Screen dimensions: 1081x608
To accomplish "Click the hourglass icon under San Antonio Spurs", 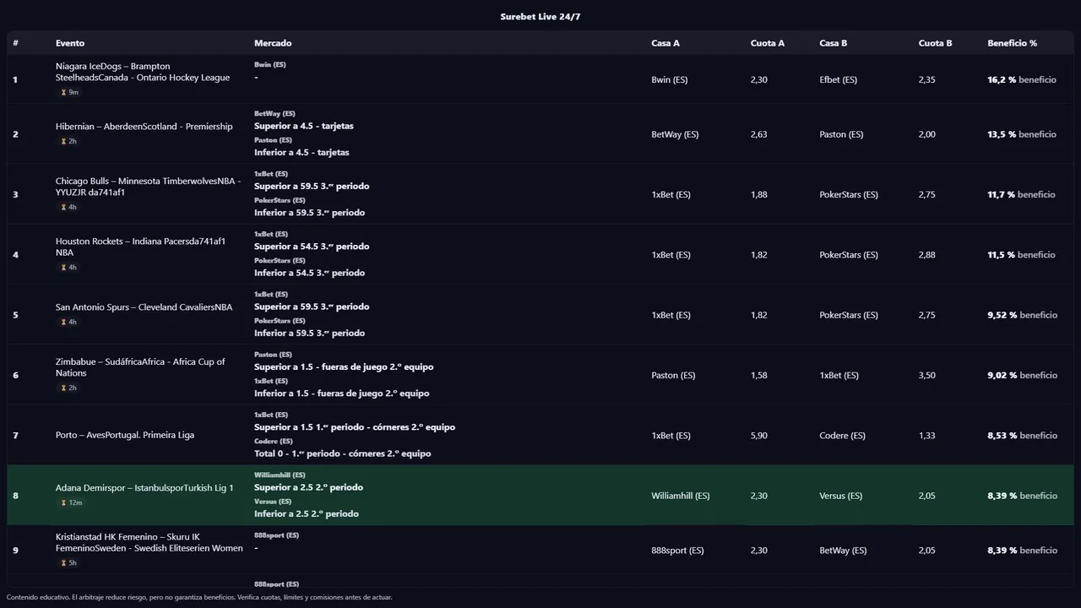I will click(x=63, y=323).
